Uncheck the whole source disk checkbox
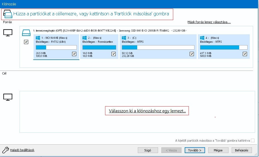This screenshot has height=157, width=259. coord(26,42)
